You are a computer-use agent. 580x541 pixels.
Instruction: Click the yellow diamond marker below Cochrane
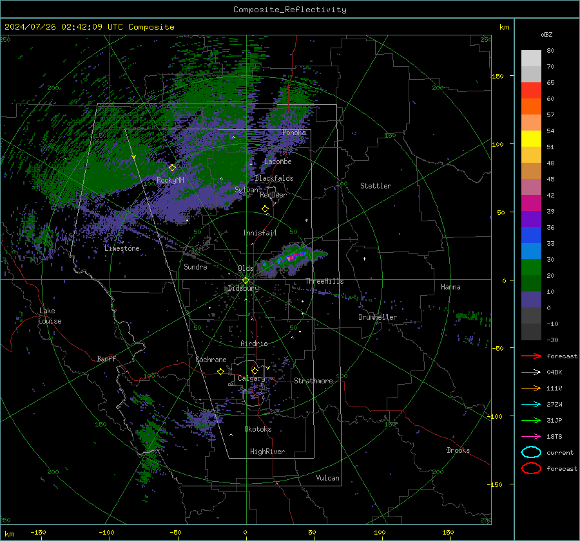221,371
